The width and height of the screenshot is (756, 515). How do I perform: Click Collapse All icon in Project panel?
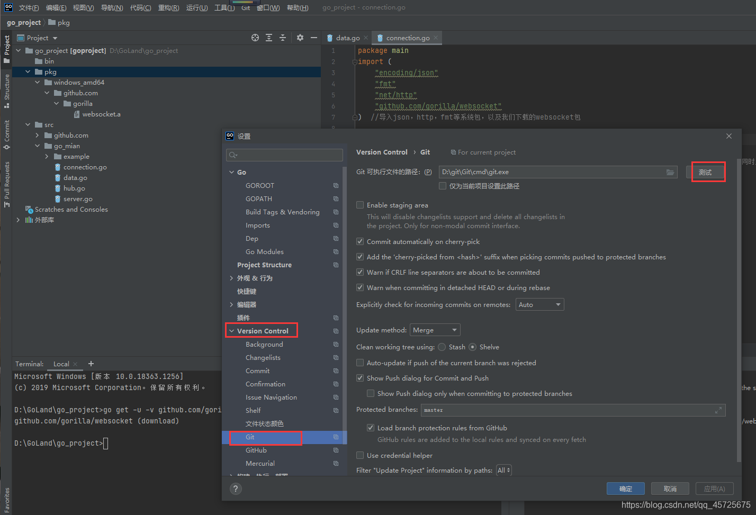[283, 38]
